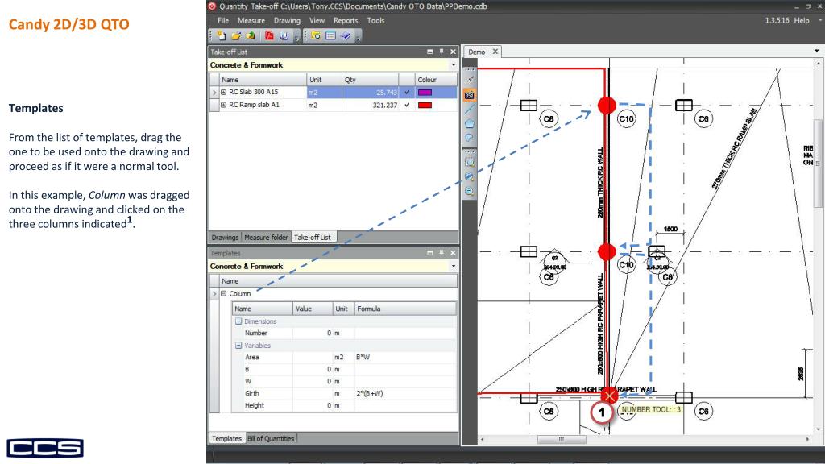
Task: Click the Value column header
Action: (313, 309)
